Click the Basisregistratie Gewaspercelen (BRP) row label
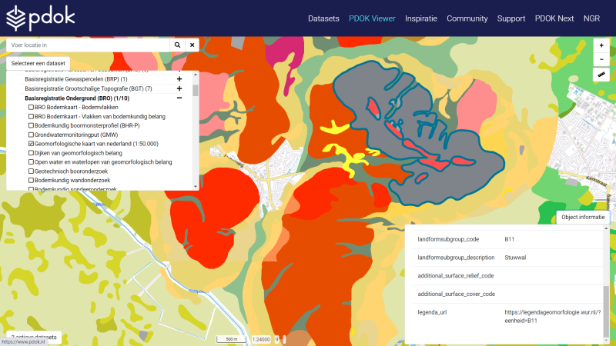616x346 pixels. [75, 79]
